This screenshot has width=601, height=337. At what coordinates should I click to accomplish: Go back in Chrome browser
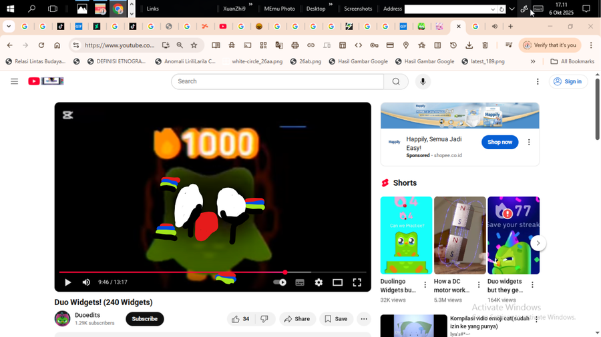(x=10, y=45)
